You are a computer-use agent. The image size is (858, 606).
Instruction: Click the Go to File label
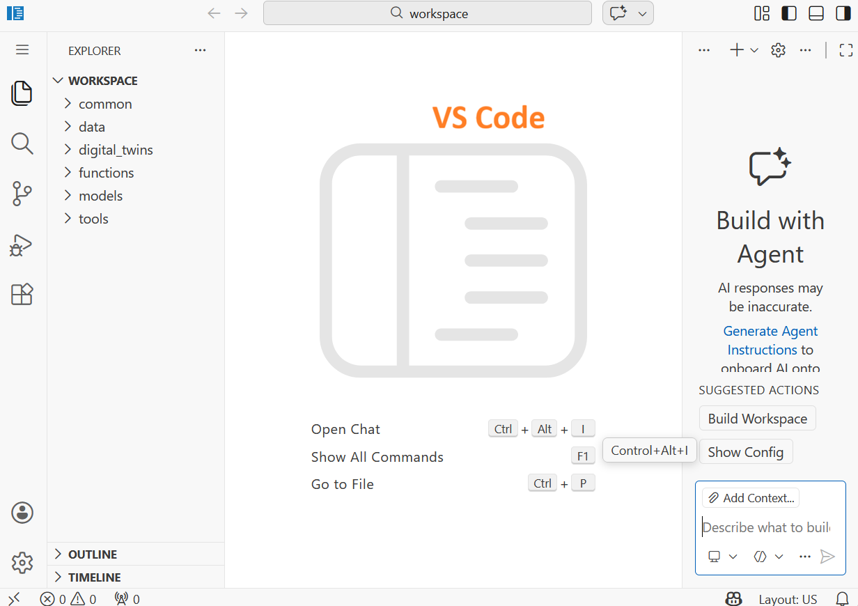[x=343, y=484]
